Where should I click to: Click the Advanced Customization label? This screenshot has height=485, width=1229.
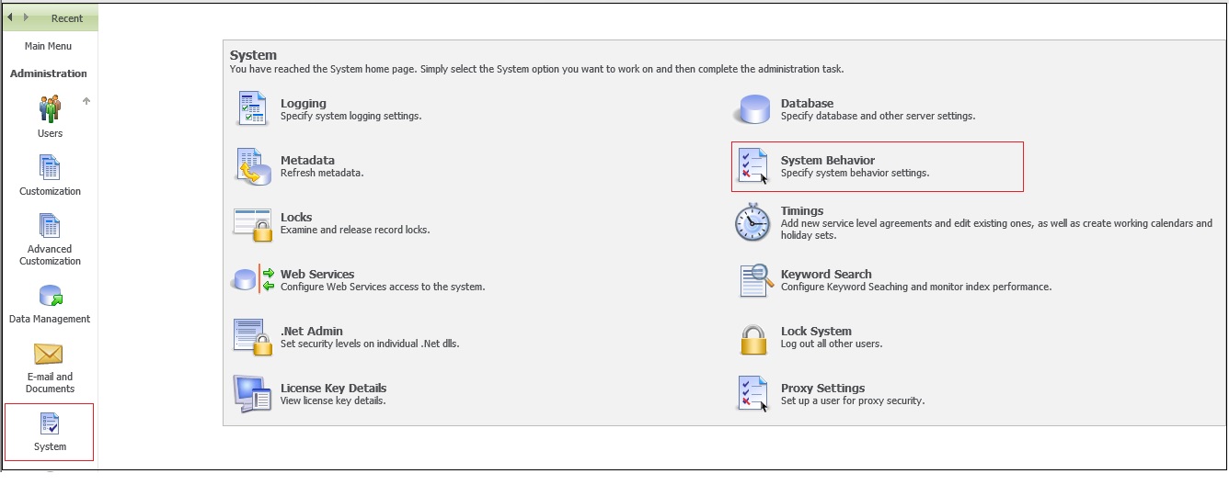tap(50, 255)
